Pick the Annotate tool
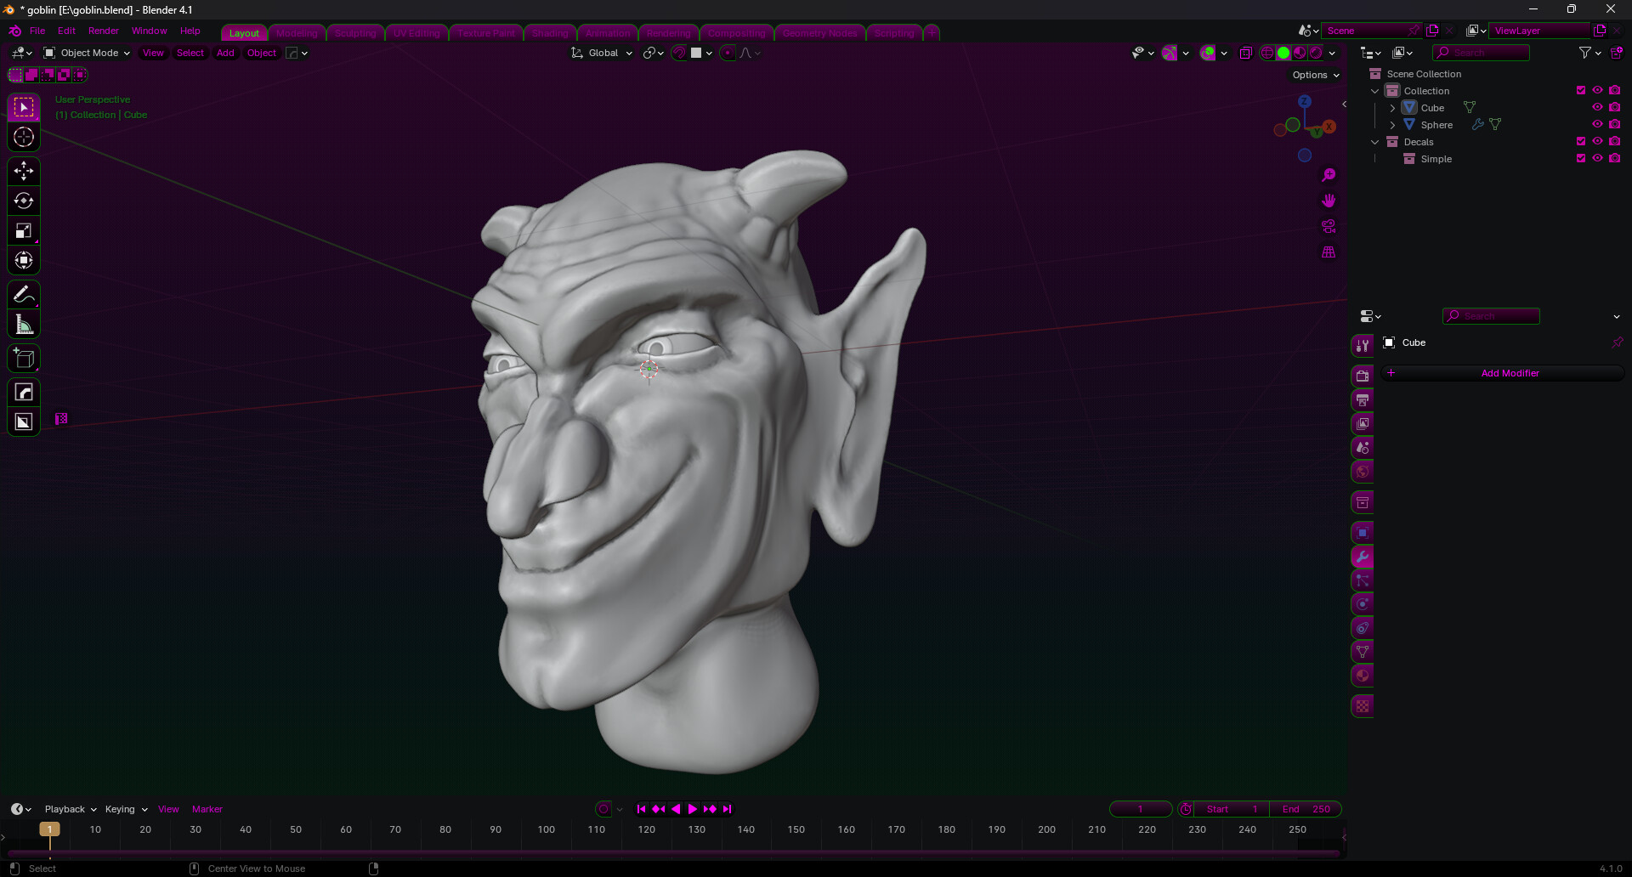 23,294
